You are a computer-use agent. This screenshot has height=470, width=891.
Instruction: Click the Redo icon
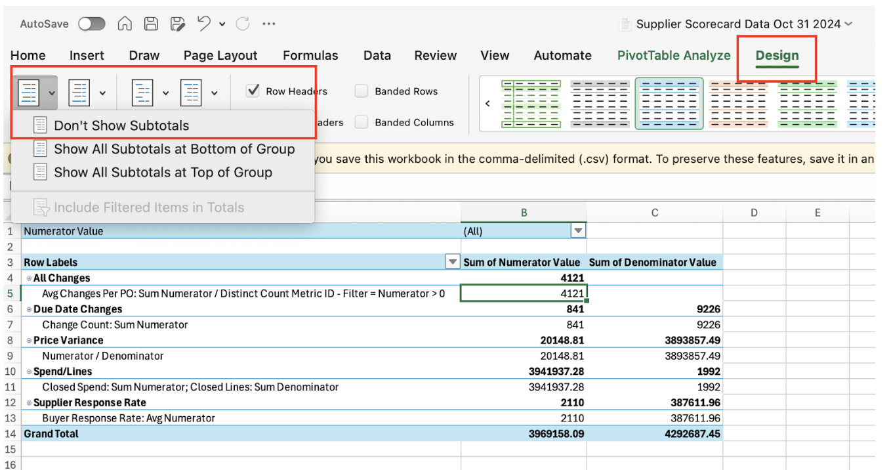(x=243, y=24)
